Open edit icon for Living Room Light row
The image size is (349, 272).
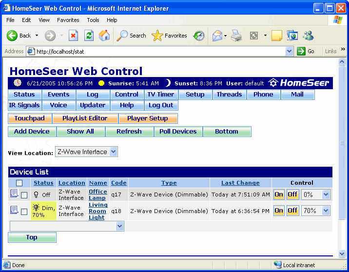pos(14,210)
